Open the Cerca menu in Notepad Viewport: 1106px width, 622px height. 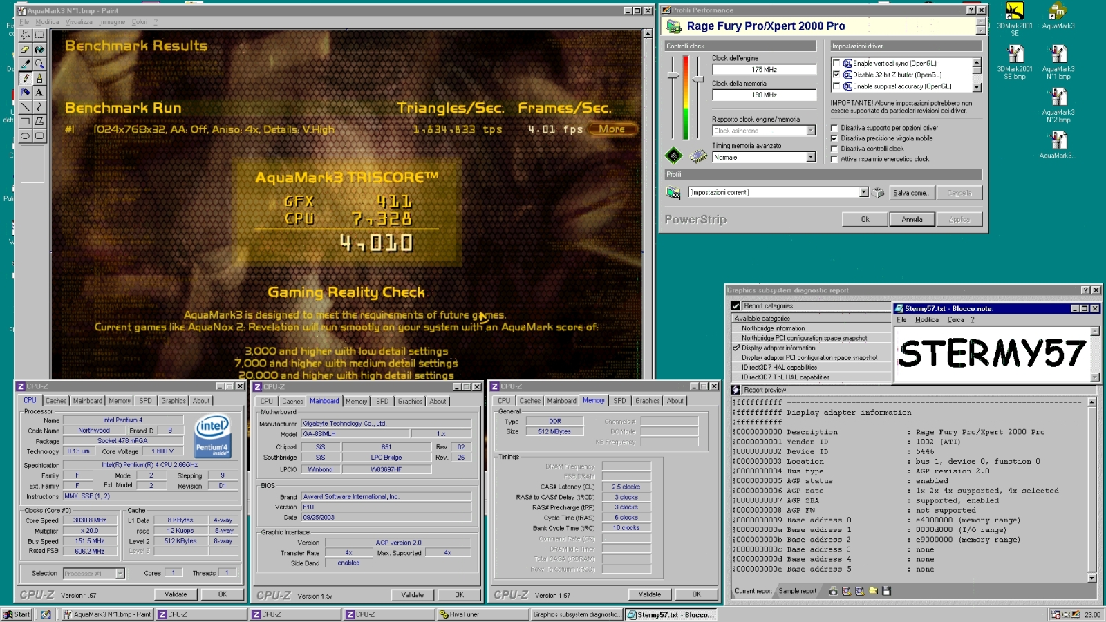tap(955, 320)
